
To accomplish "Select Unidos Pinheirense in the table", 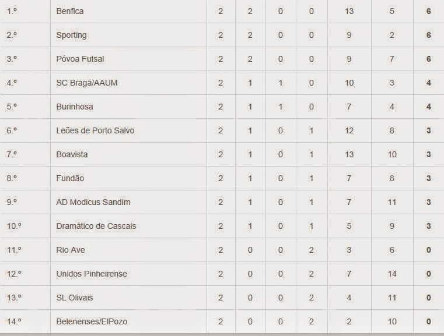I will pyautogui.click(x=92, y=274).
